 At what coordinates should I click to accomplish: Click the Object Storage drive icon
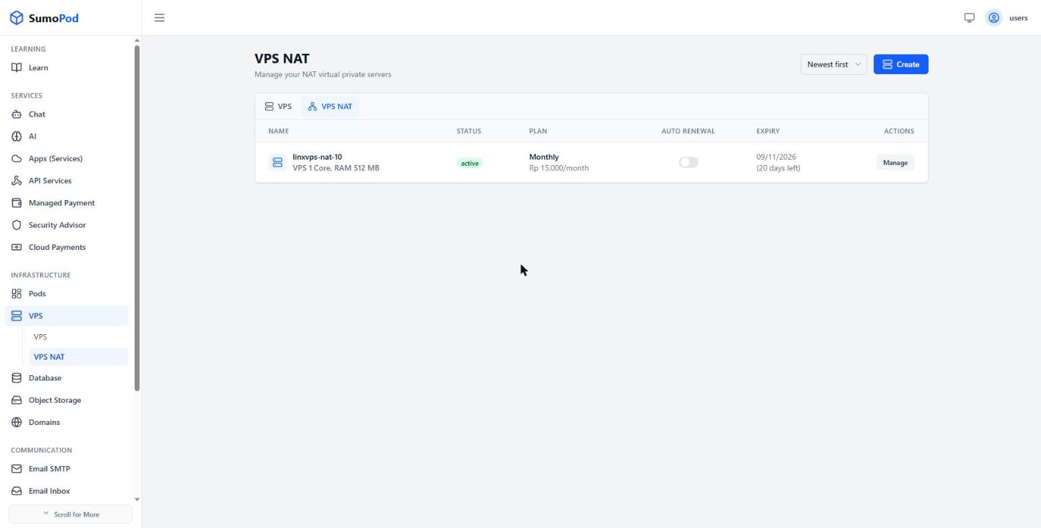pos(17,400)
